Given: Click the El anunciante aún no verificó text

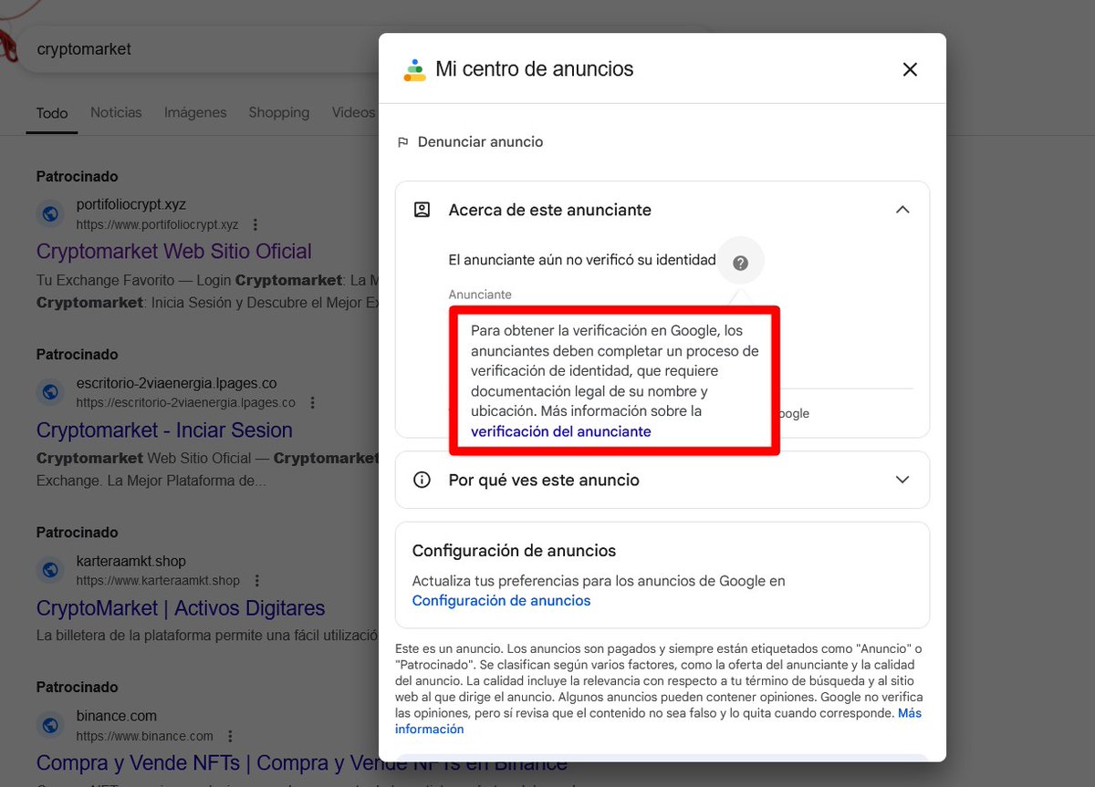Looking at the screenshot, I should point(581,260).
